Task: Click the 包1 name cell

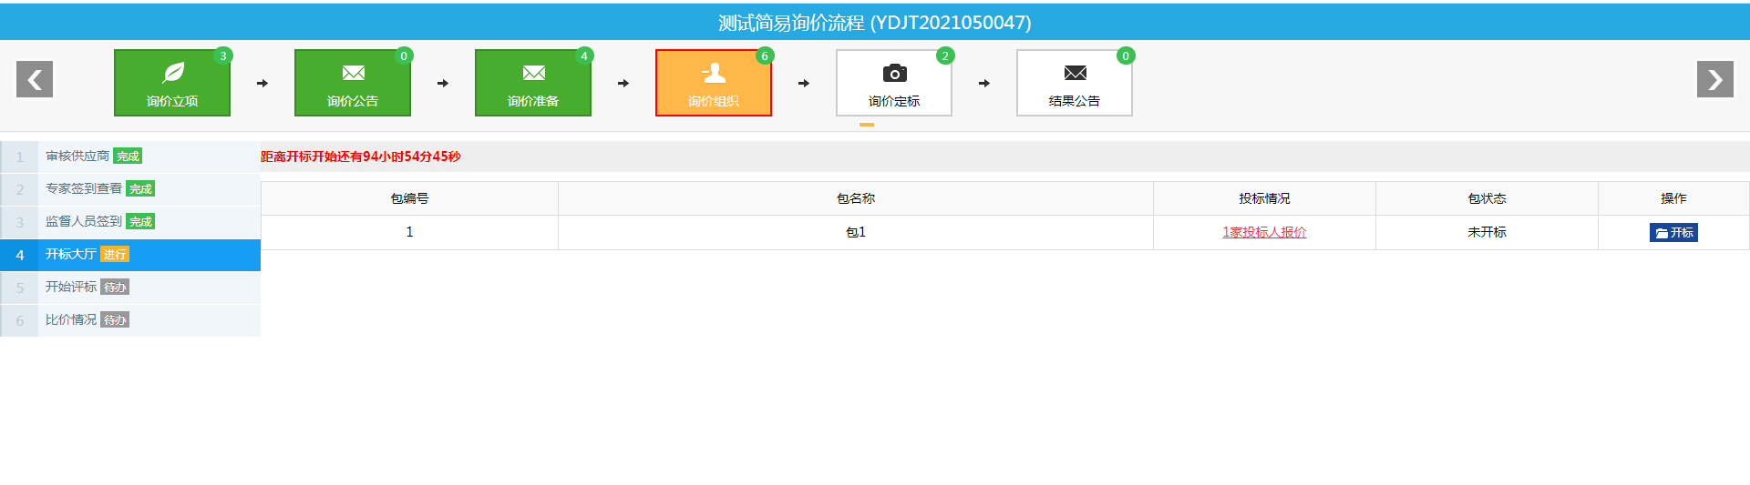Action: click(855, 232)
